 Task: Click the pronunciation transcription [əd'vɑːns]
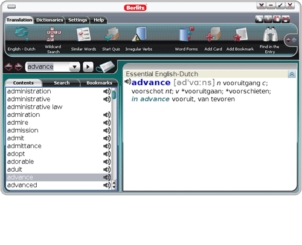(194, 83)
